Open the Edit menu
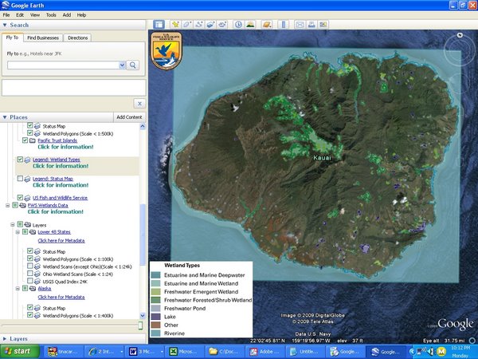Viewport: 478px width, 359px height. pos(20,15)
